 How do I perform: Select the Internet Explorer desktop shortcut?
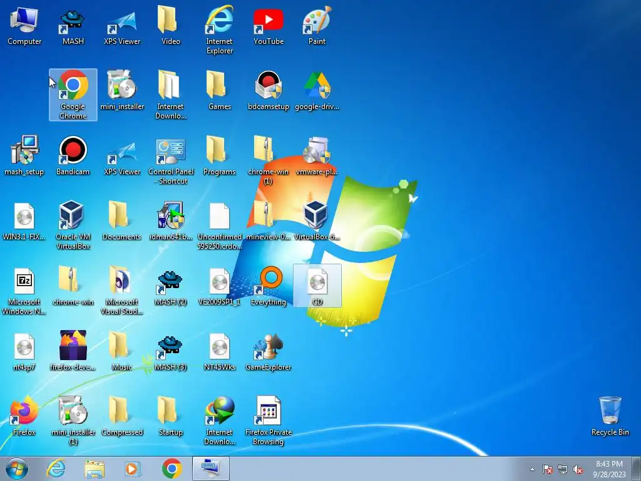[x=219, y=30]
